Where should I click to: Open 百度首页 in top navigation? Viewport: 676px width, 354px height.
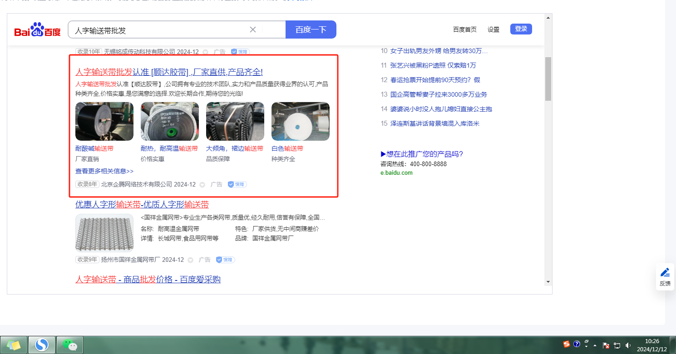click(464, 29)
